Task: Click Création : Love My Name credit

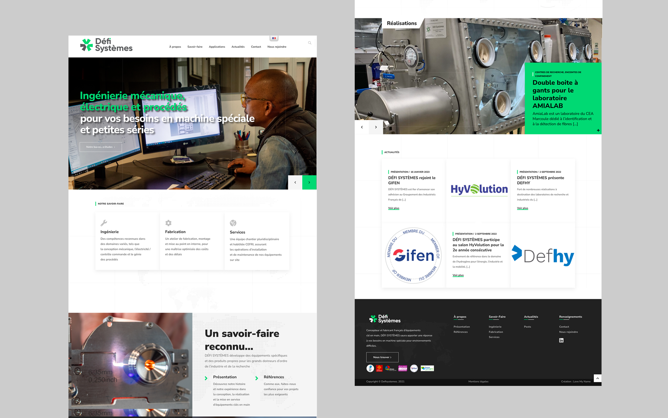Action: tap(576, 382)
